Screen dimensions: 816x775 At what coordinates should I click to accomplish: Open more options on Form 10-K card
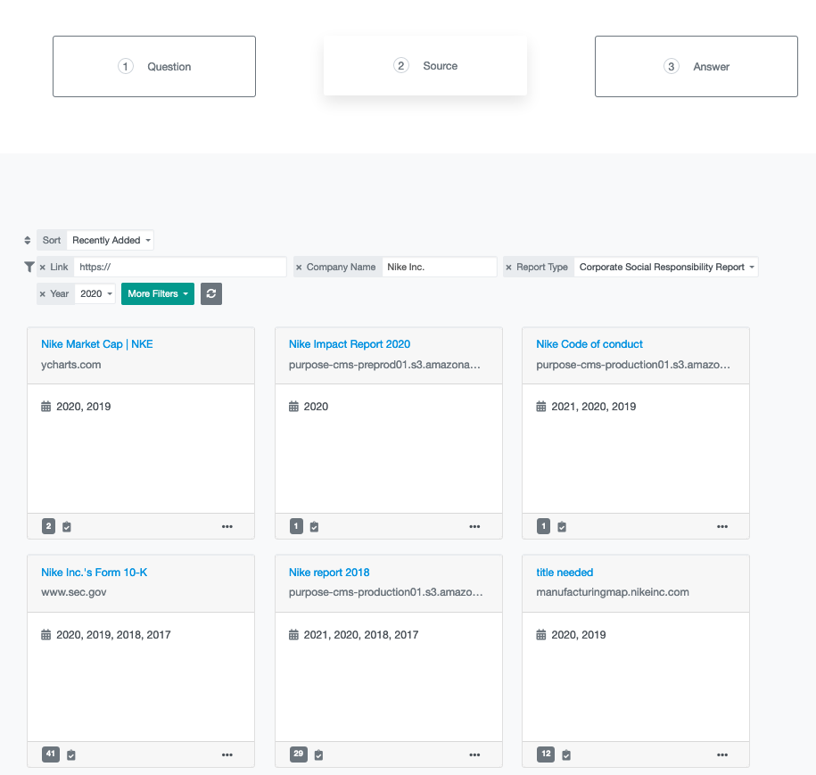(227, 754)
